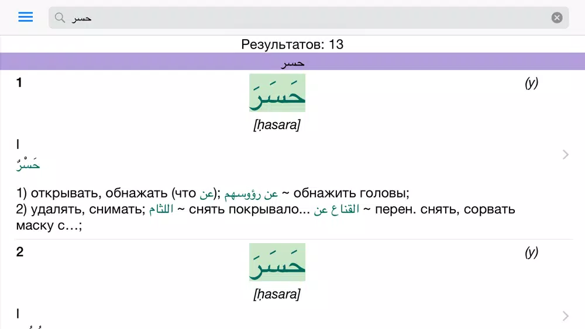Click the first [ḥasara] transliteration

tap(277, 125)
